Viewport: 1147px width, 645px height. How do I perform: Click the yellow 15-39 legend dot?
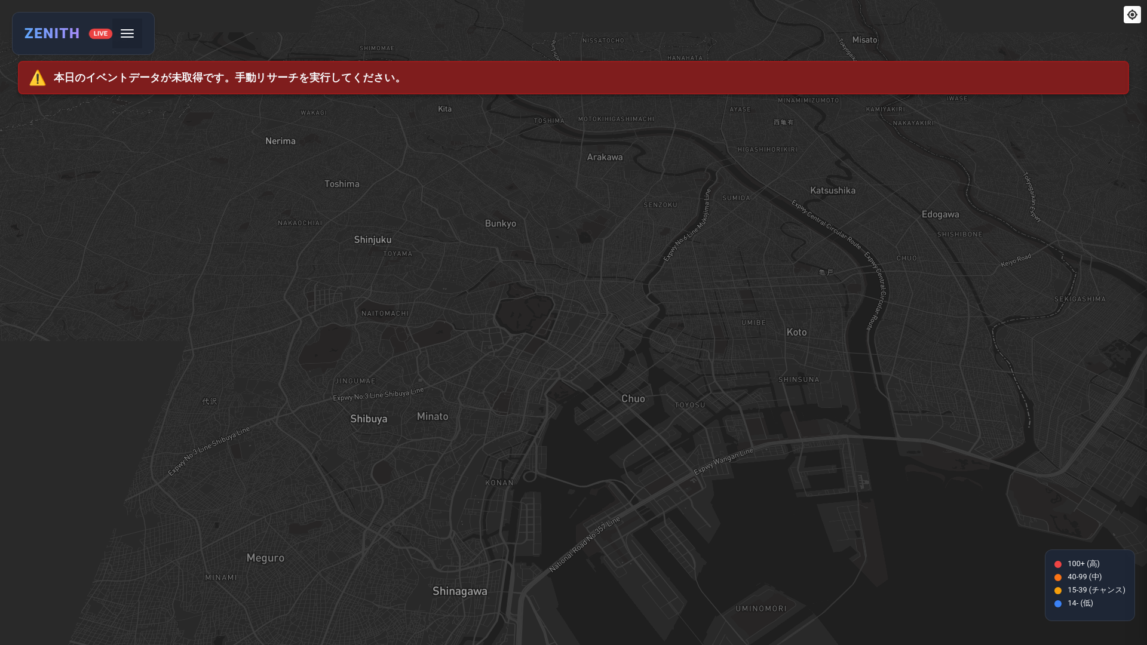tap(1058, 590)
